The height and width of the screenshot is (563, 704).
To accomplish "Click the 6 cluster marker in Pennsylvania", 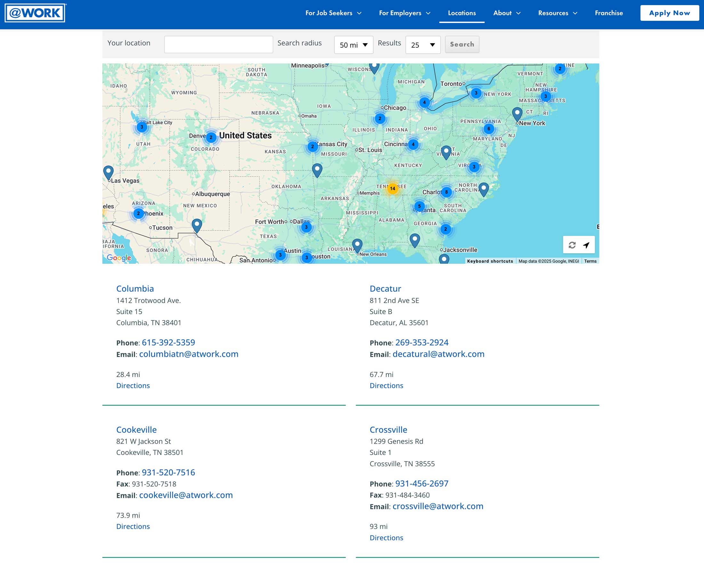I will tap(489, 129).
